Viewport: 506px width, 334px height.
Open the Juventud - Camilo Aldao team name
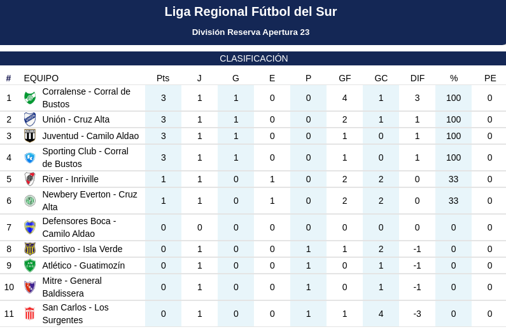(x=90, y=136)
